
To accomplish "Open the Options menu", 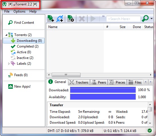I will [x=19, y=11].
